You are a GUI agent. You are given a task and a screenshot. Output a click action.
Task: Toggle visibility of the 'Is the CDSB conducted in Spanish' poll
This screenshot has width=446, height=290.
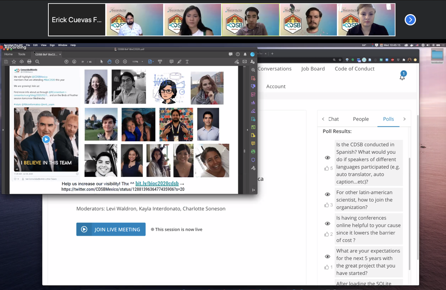coord(327,158)
